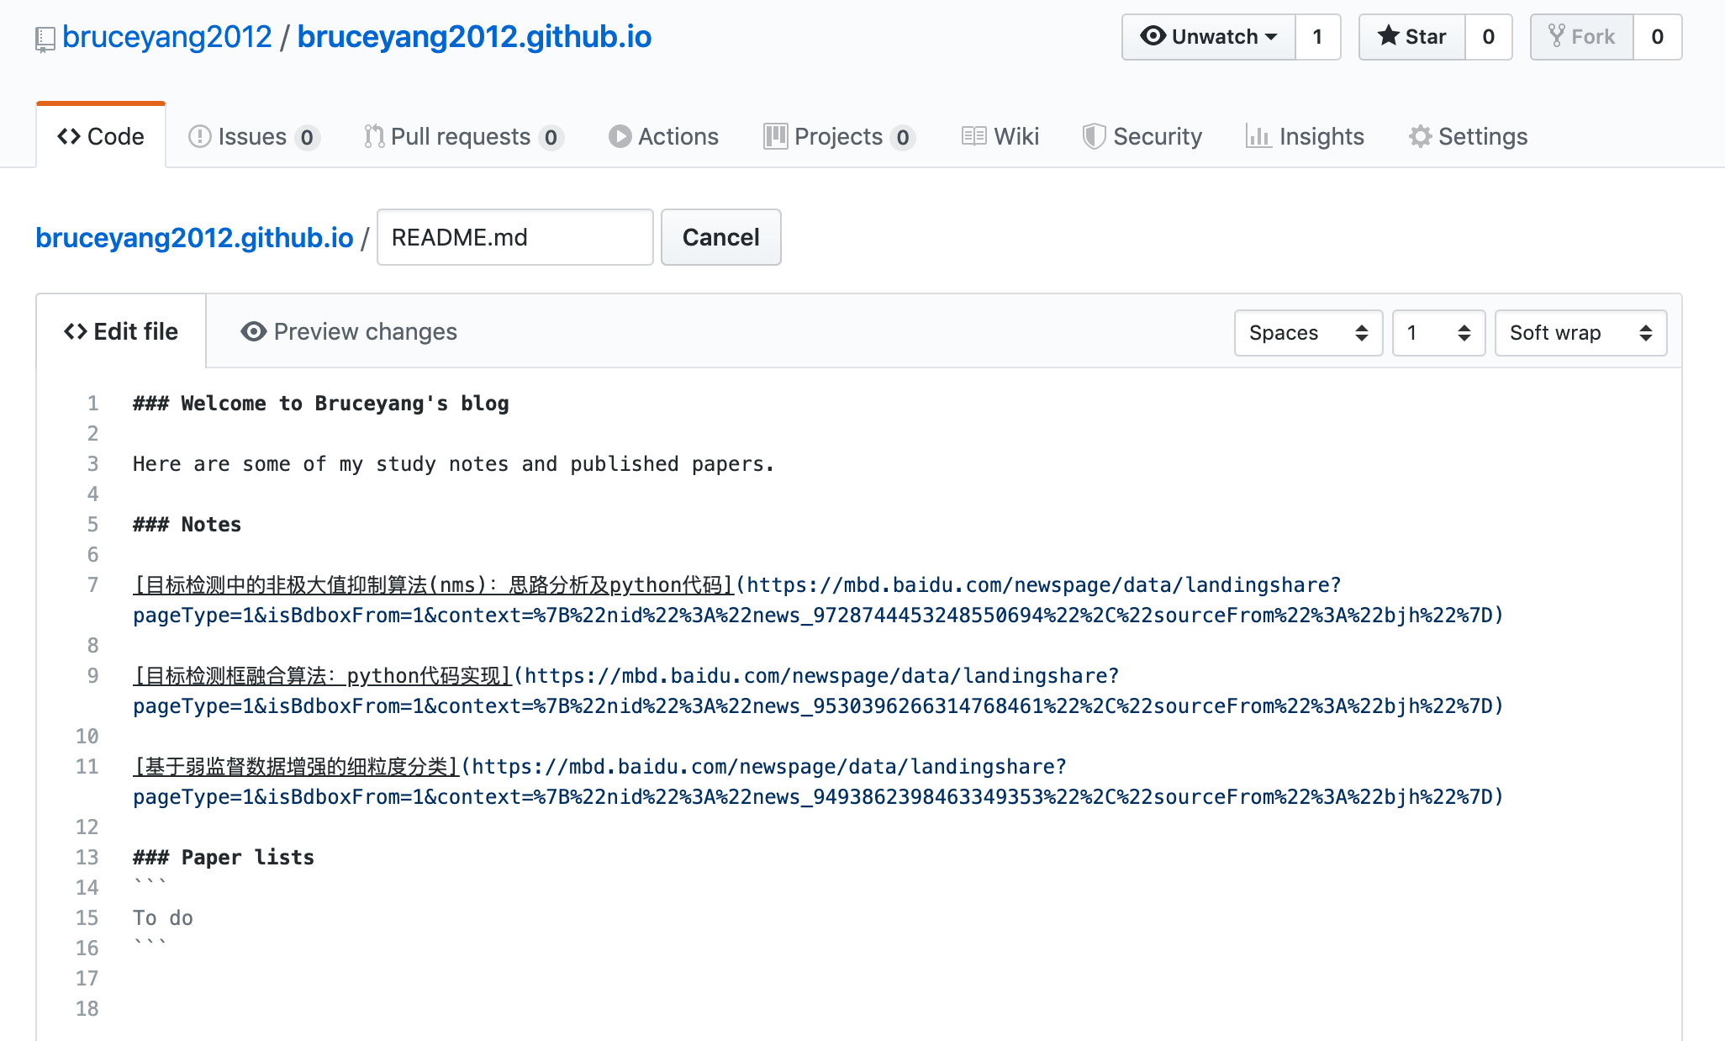1725x1041 pixels.
Task: Click the URL ending 9530396266314768461 on line 9
Action: coord(818,691)
